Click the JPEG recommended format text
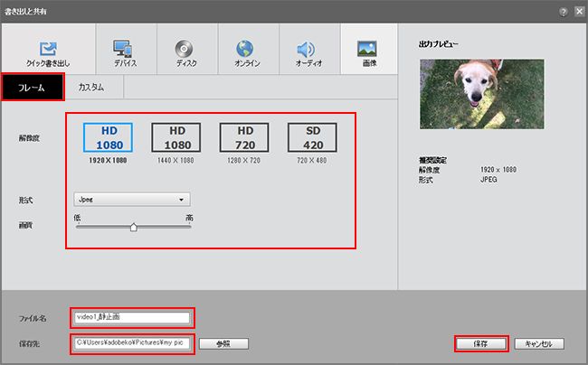The image size is (588, 365). pos(488,179)
